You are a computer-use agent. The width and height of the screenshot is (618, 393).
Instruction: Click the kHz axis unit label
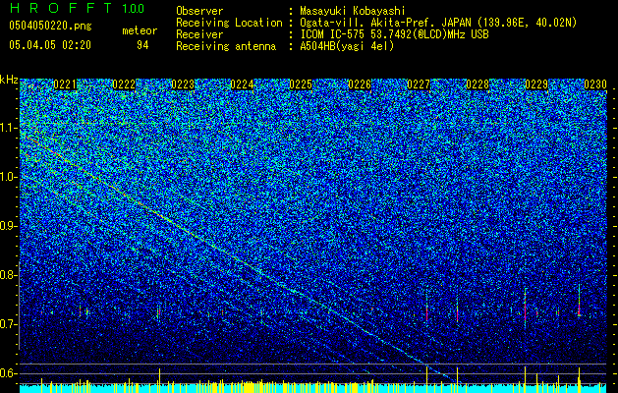pos(9,80)
